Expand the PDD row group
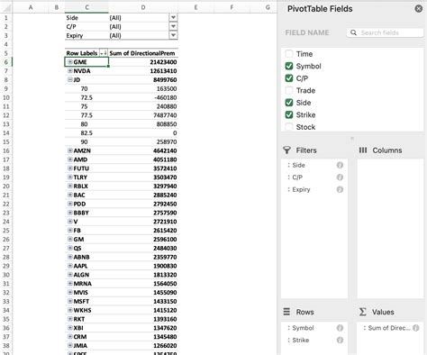 pos(70,204)
